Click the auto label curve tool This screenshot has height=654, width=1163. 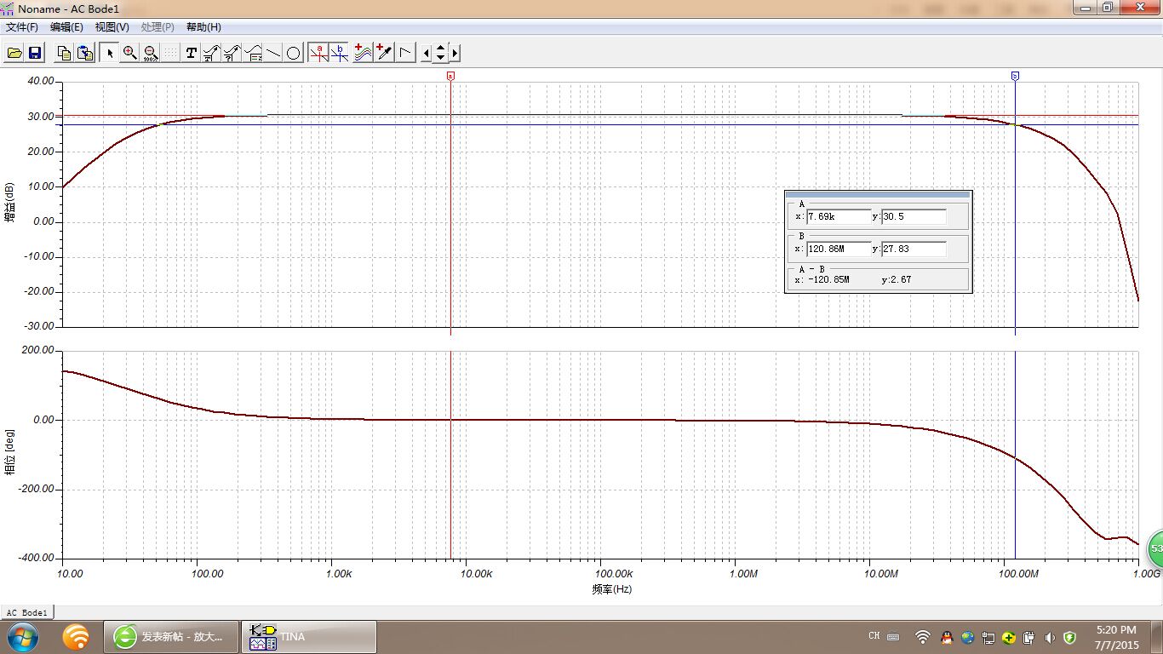pos(211,53)
